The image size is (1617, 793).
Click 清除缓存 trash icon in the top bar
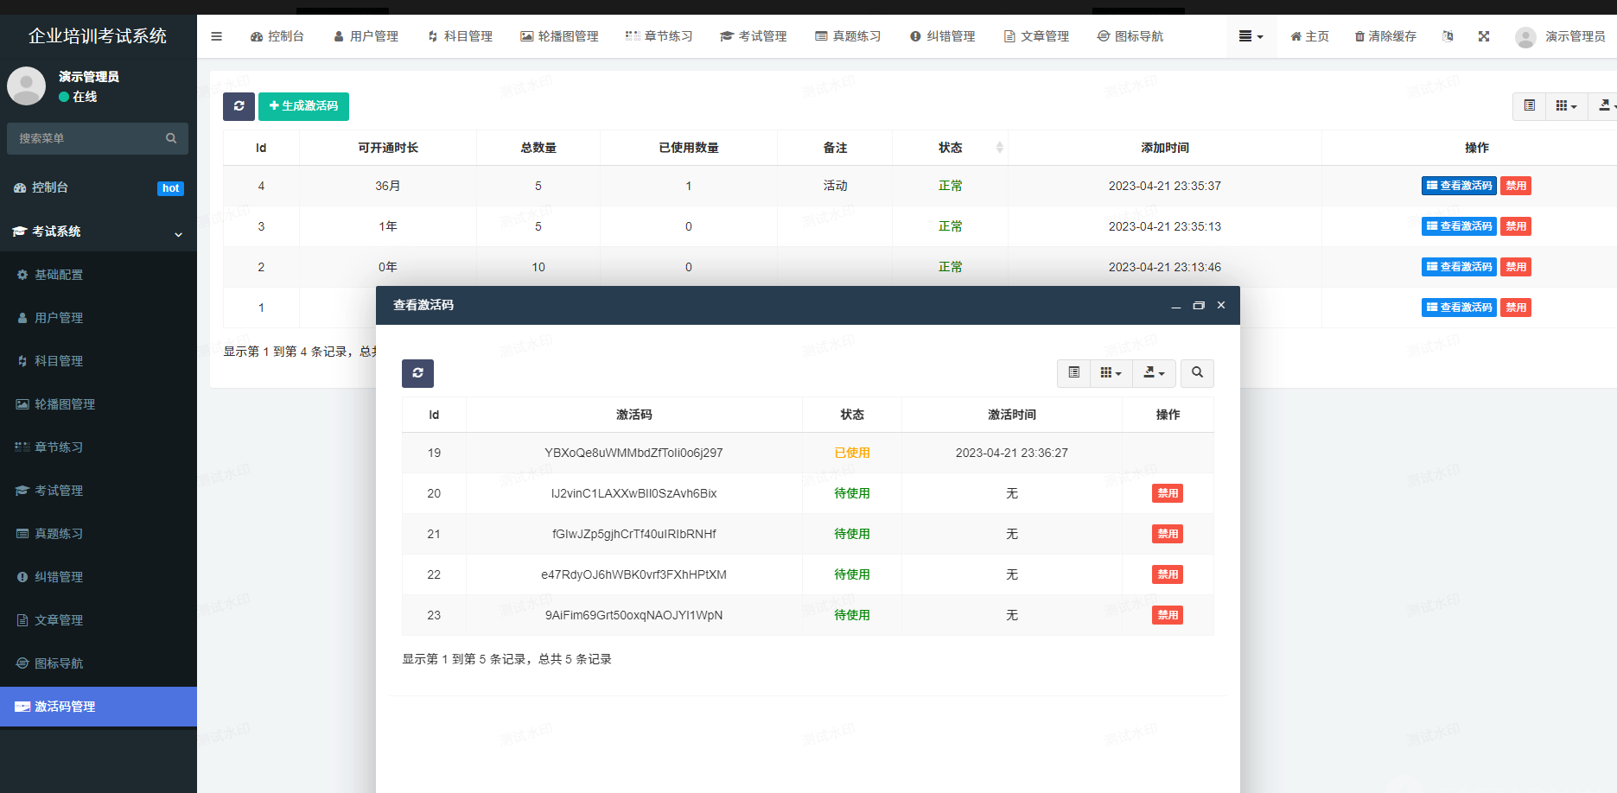pos(1359,36)
